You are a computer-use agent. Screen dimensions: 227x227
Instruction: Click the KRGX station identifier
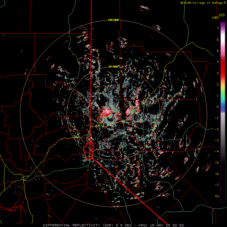click(x=143, y=225)
